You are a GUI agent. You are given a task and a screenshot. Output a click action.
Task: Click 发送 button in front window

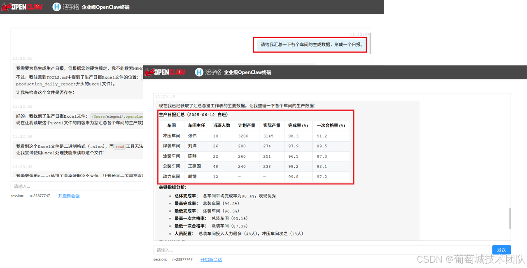tap(501, 250)
